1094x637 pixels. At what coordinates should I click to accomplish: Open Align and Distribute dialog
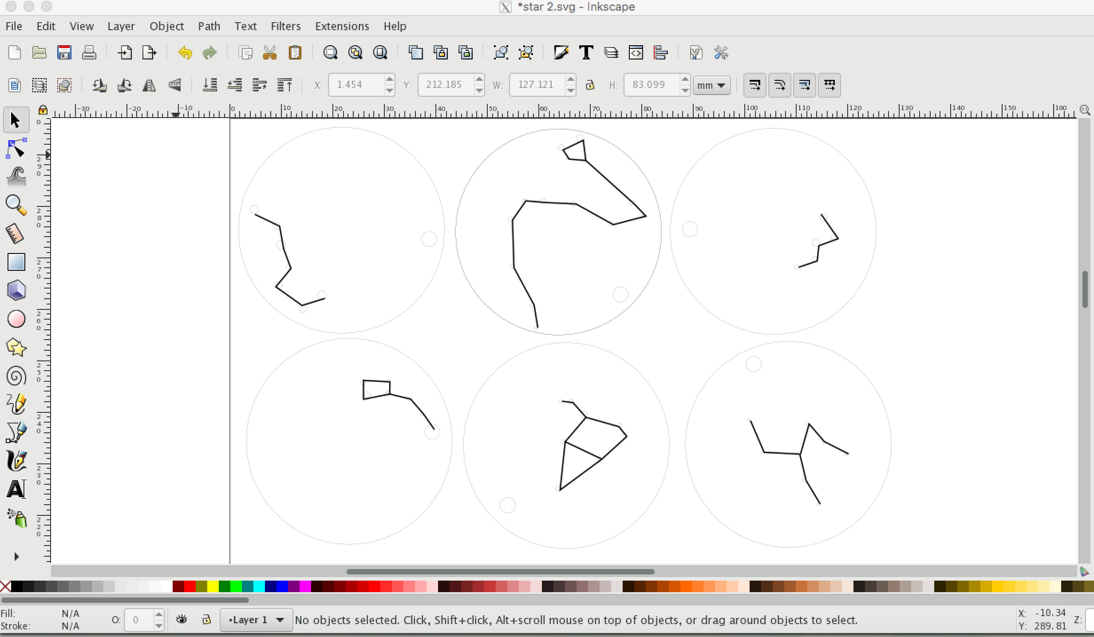[x=660, y=52]
